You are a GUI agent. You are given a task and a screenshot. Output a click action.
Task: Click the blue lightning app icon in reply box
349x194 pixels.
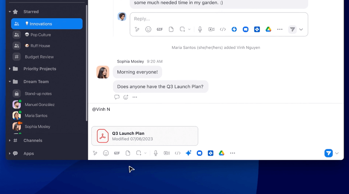(234, 29)
